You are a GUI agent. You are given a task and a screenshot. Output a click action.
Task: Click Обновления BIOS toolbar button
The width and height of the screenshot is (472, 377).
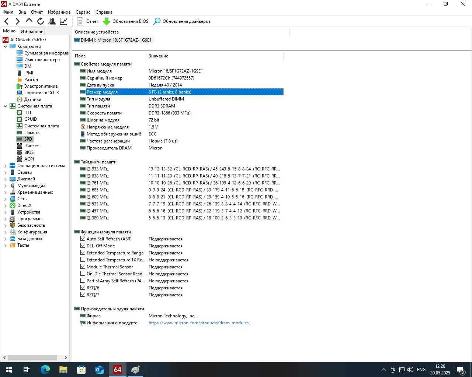[125, 21]
